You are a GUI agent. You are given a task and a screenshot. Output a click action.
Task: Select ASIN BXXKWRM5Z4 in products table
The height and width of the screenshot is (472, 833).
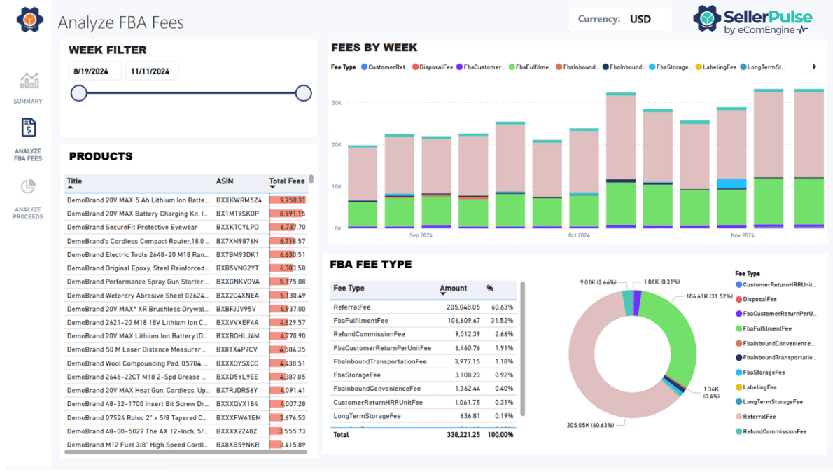coord(239,200)
